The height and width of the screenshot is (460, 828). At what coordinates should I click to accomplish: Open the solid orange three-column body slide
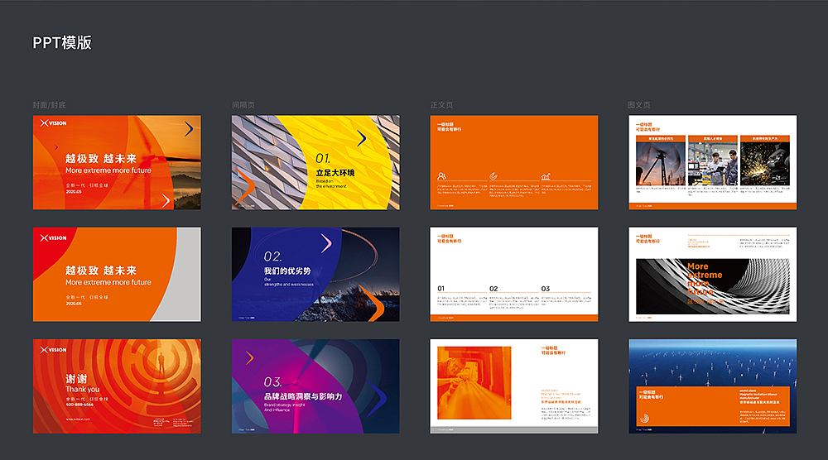(x=514, y=162)
